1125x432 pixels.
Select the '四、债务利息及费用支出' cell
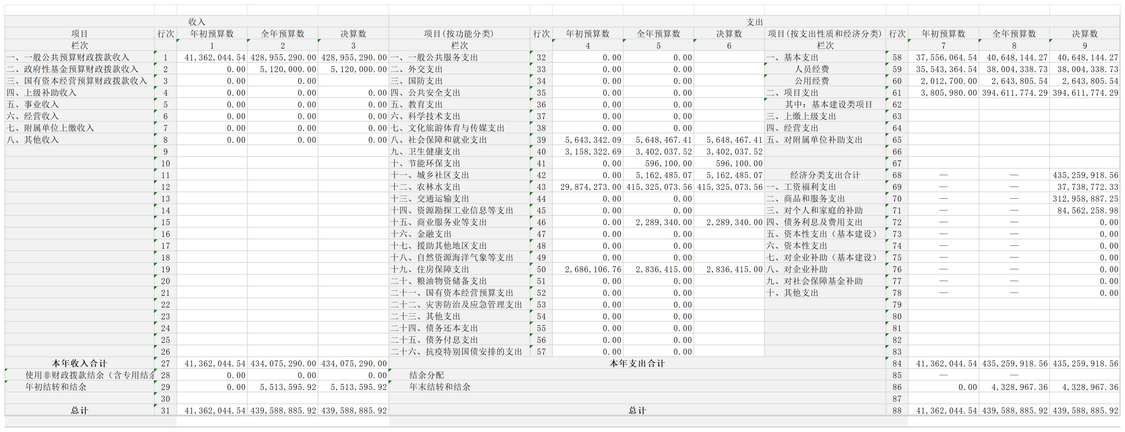[825, 222]
